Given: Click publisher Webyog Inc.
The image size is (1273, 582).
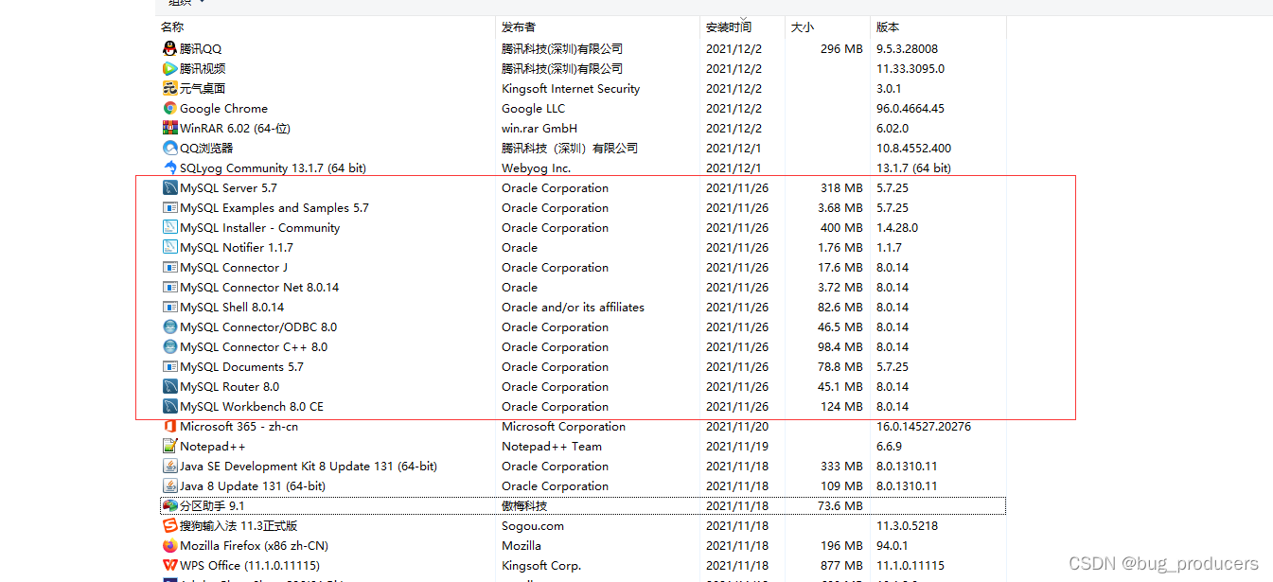Looking at the screenshot, I should pos(537,168).
